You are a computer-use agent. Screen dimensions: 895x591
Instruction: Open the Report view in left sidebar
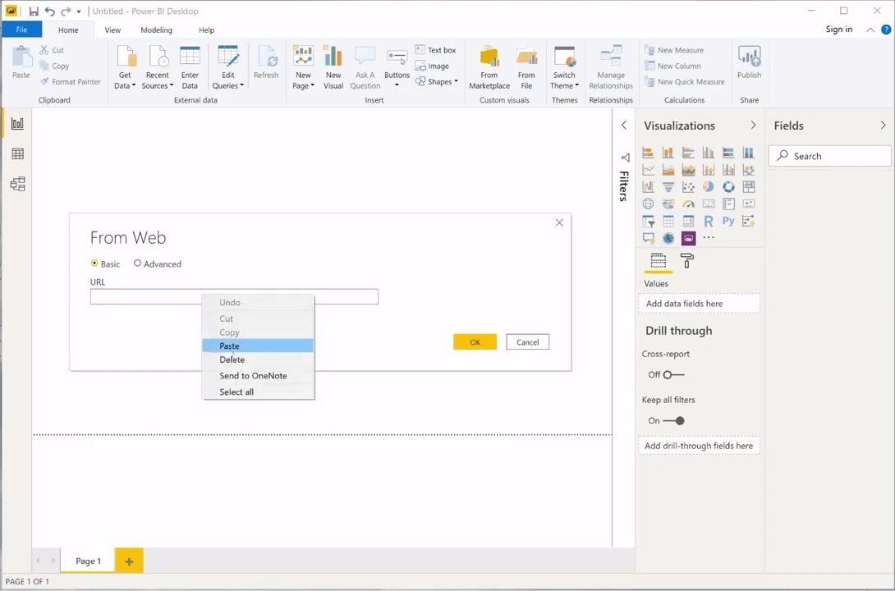pyautogui.click(x=17, y=124)
